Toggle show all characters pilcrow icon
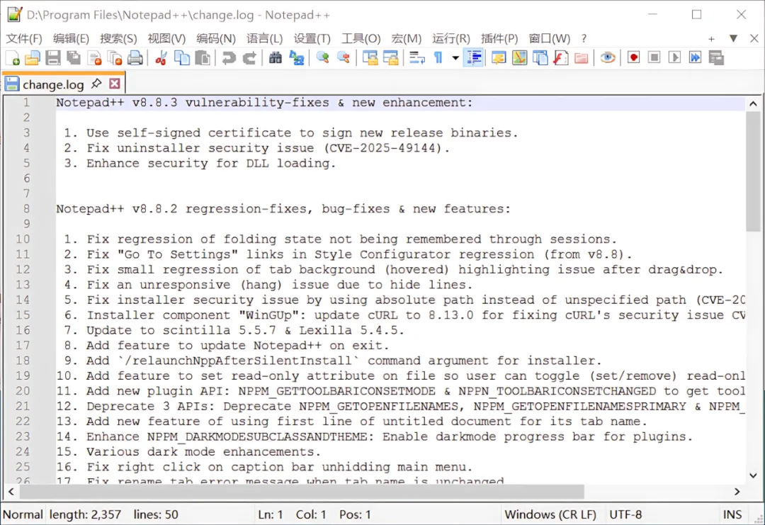Viewport: 765px width, 525px height. pyautogui.click(x=438, y=58)
